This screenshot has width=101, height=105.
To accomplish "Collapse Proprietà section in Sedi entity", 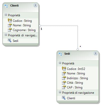I will tap(60, 63).
